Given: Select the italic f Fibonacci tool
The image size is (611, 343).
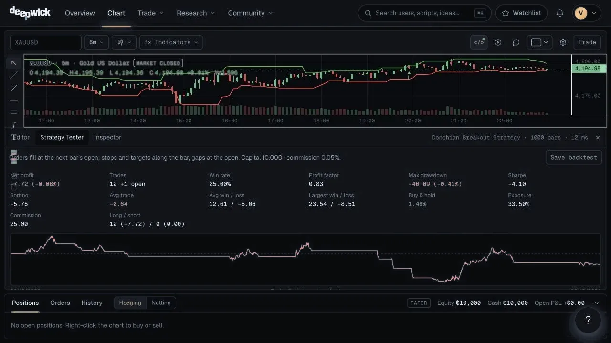Looking at the screenshot, I should (x=14, y=125).
